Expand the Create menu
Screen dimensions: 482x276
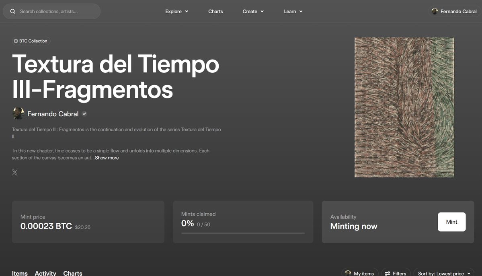(x=253, y=11)
